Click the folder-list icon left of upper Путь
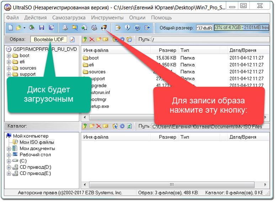Screen dimensions: 279x203 tap(129, 39)
